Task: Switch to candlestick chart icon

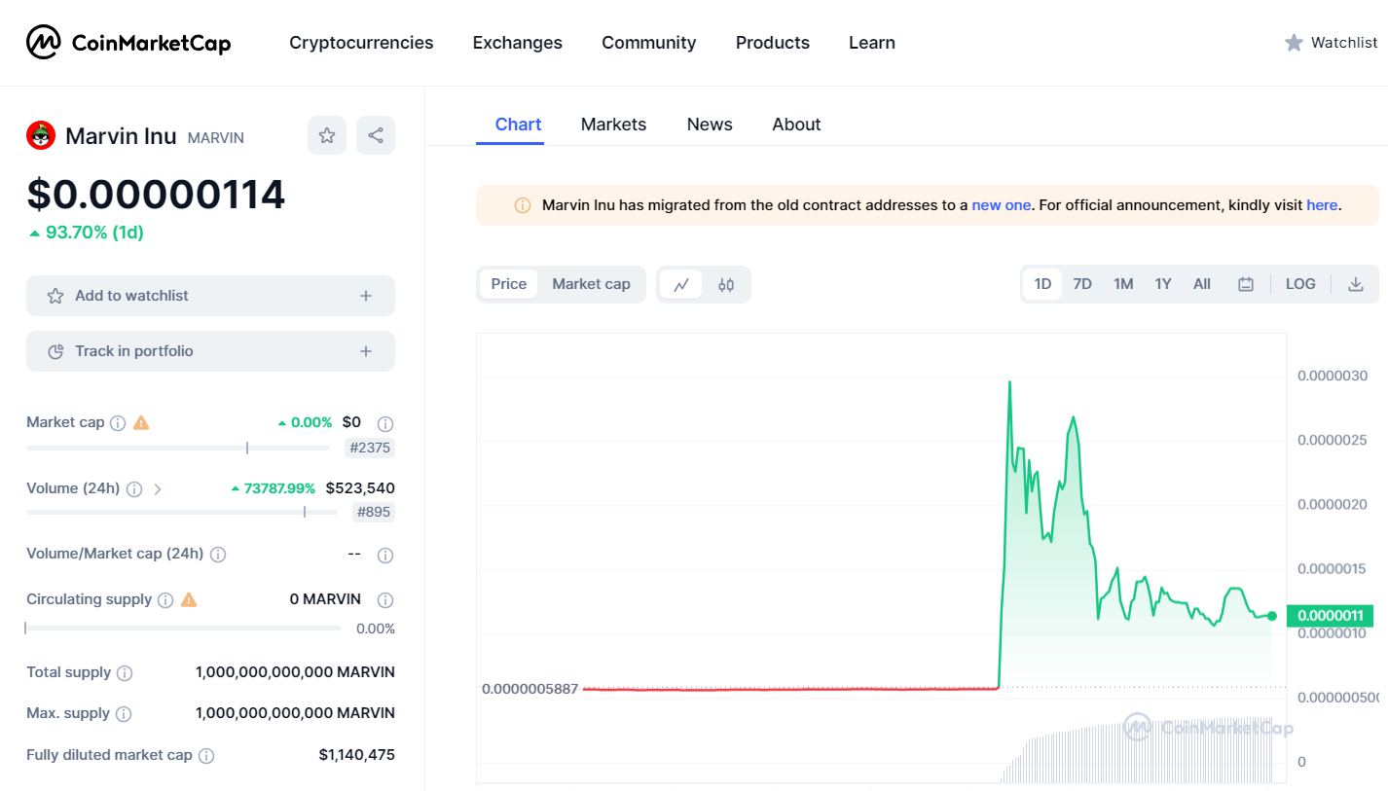Action: point(726,284)
